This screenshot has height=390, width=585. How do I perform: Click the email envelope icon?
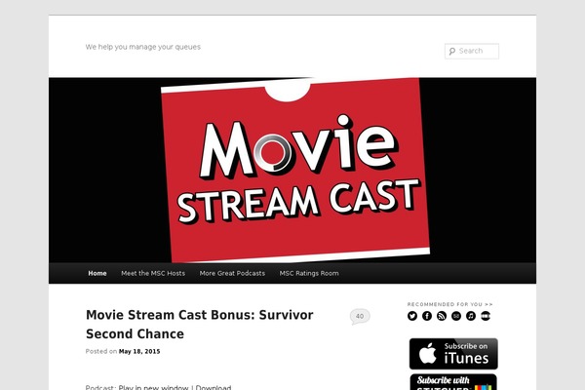click(x=456, y=316)
